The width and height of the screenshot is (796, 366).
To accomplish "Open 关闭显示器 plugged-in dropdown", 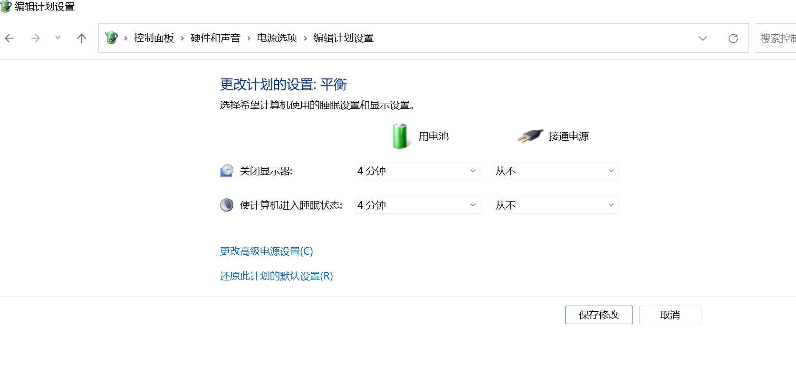I will [x=556, y=171].
